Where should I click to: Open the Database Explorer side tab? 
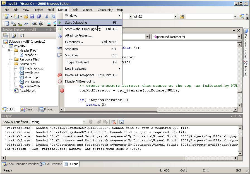[x=246, y=44]
